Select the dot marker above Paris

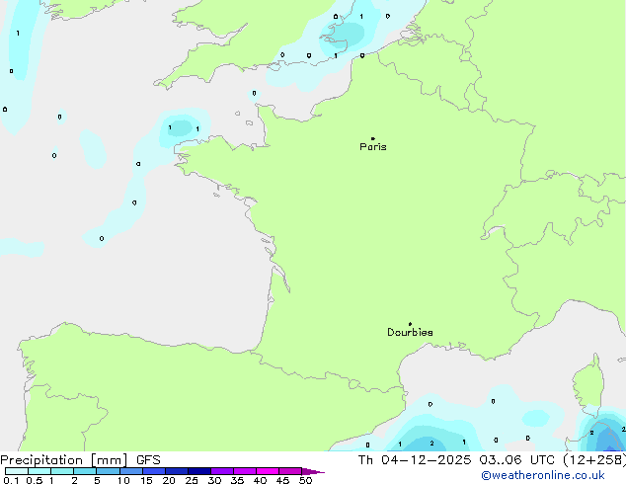(x=373, y=138)
